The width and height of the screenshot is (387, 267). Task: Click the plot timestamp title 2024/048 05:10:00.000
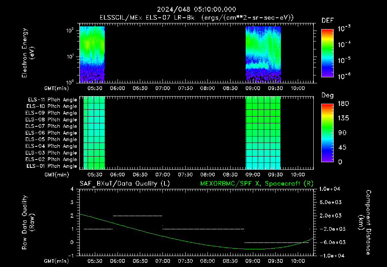pyautogui.click(x=197, y=9)
